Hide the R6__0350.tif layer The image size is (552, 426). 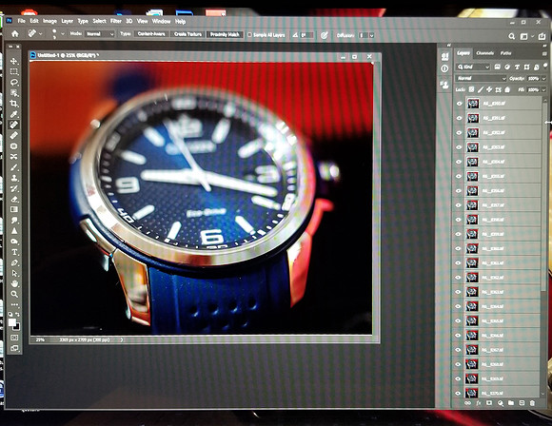pos(459,104)
